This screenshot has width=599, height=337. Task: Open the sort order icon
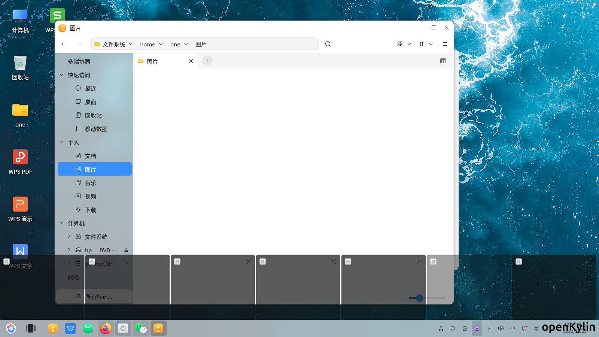coord(422,44)
